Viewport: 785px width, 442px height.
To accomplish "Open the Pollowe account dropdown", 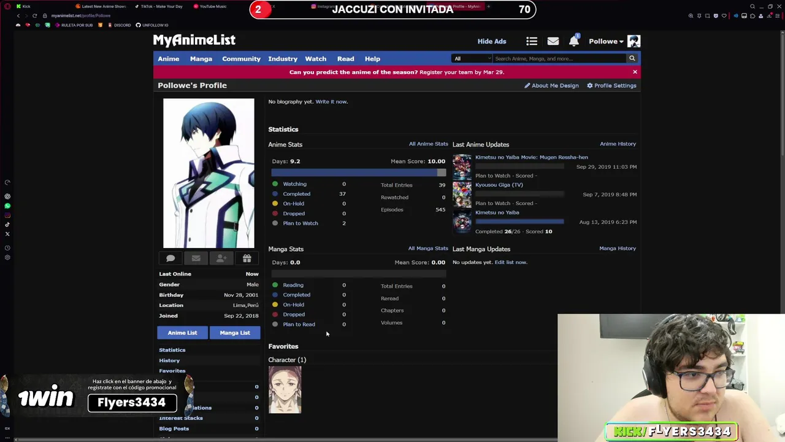I will [606, 41].
